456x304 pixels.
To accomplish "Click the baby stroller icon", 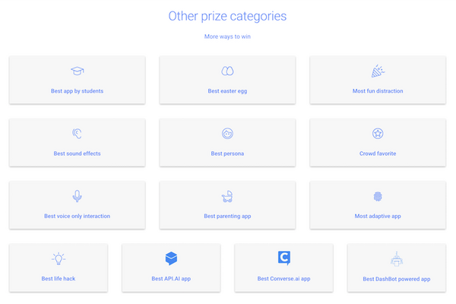I will click(227, 196).
